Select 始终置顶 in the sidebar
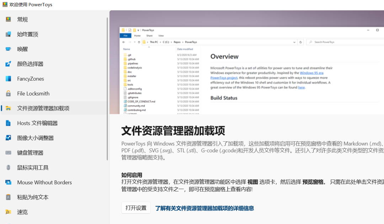Viewport: 384px width, 224px height. [54, 34]
